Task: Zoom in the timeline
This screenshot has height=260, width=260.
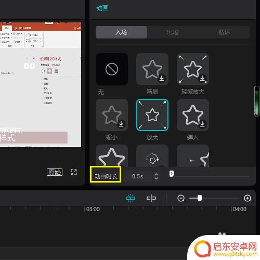Action: click(248, 198)
